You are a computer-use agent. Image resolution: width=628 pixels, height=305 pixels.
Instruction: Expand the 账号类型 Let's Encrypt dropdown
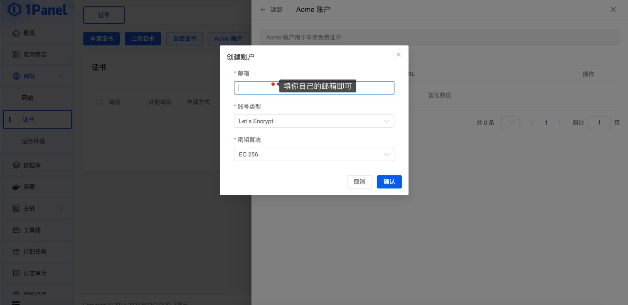tap(314, 121)
